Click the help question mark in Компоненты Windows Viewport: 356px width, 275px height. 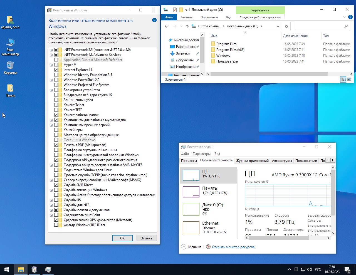(154, 20)
